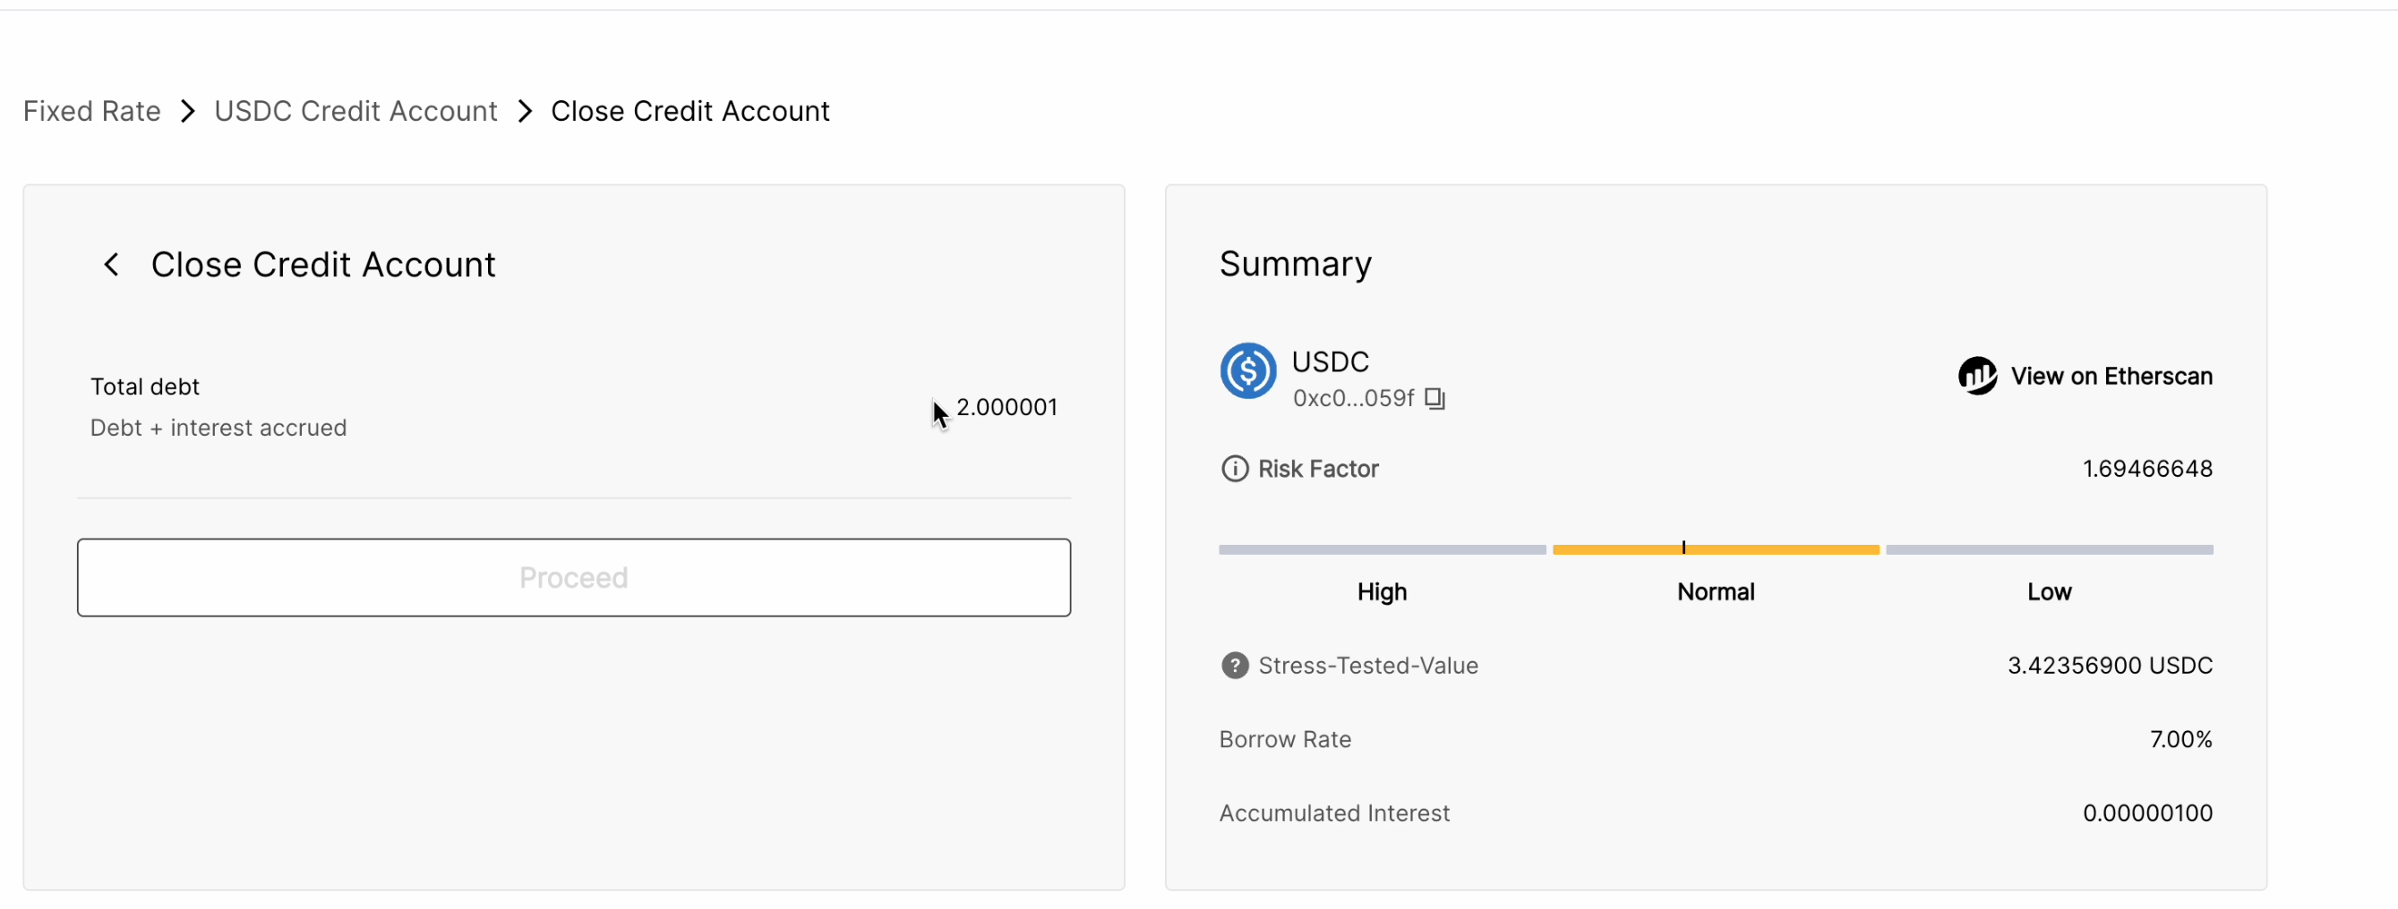The height and width of the screenshot is (909, 2398).
Task: Click the 3.42356900 USDC stress-tested value
Action: coord(2109,667)
